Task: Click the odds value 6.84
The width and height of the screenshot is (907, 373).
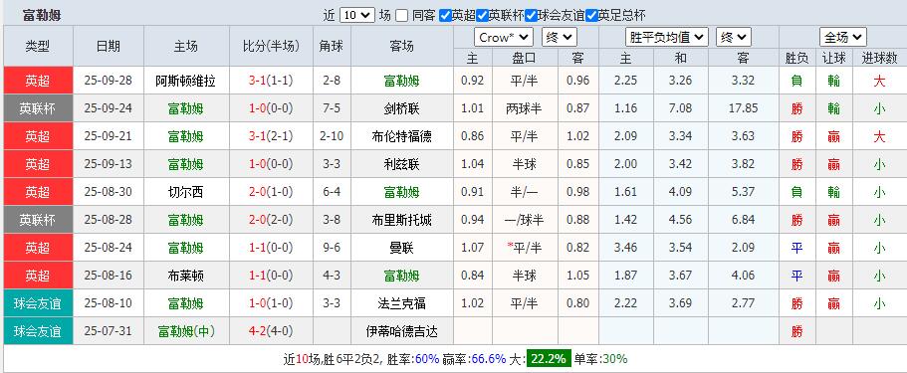Action: click(744, 220)
